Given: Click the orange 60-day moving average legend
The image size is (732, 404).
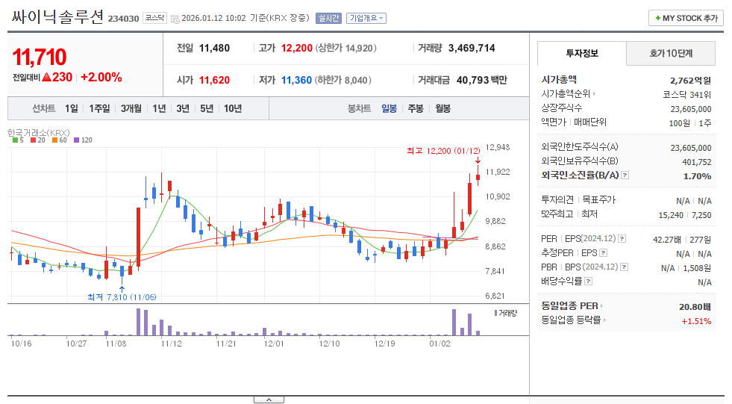Looking at the screenshot, I should pos(59,140).
